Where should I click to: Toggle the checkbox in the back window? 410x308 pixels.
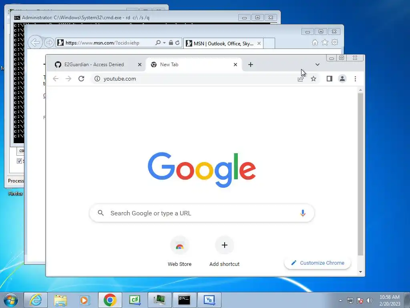(19, 161)
